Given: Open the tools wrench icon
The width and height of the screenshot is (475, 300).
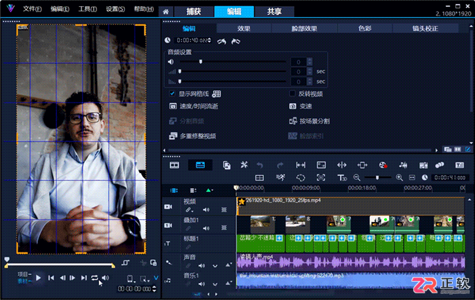Looking at the screenshot, I should coord(244,165).
